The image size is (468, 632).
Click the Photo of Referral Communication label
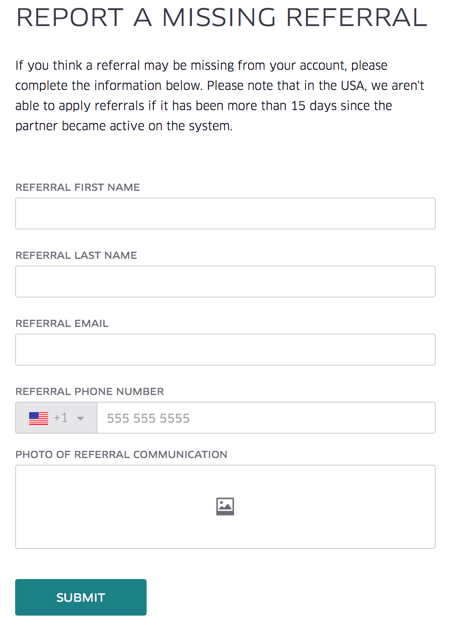121,455
